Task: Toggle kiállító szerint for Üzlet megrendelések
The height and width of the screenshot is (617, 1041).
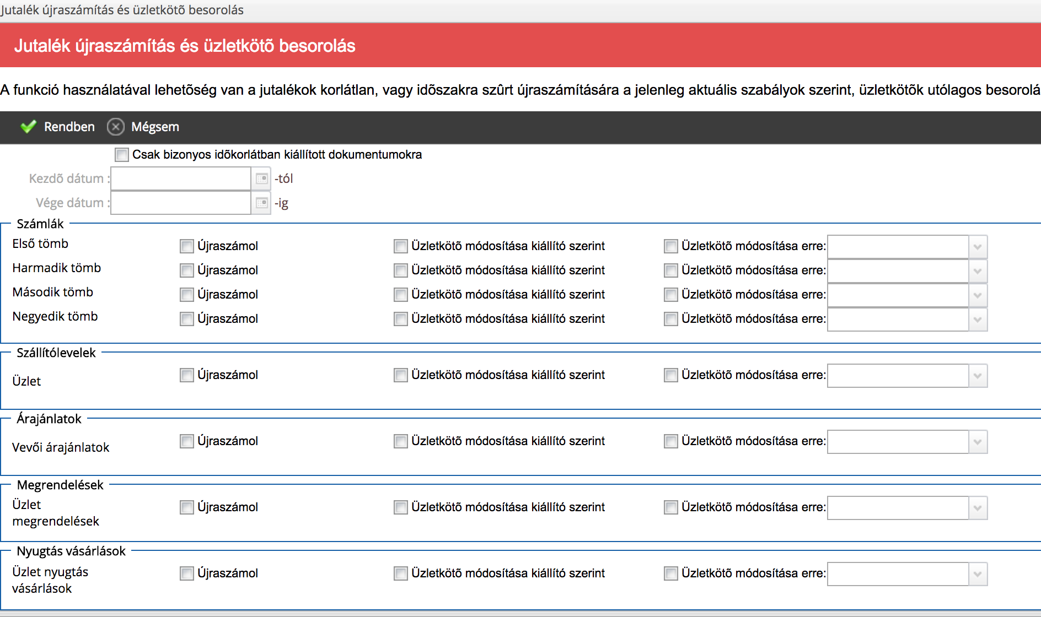Action: tap(401, 507)
